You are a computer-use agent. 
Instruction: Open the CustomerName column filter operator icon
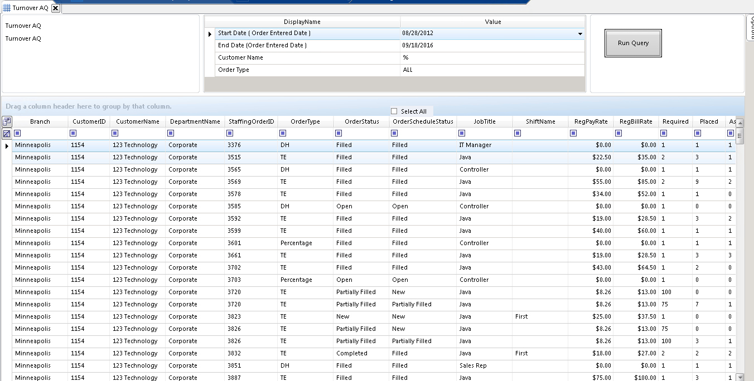point(115,133)
